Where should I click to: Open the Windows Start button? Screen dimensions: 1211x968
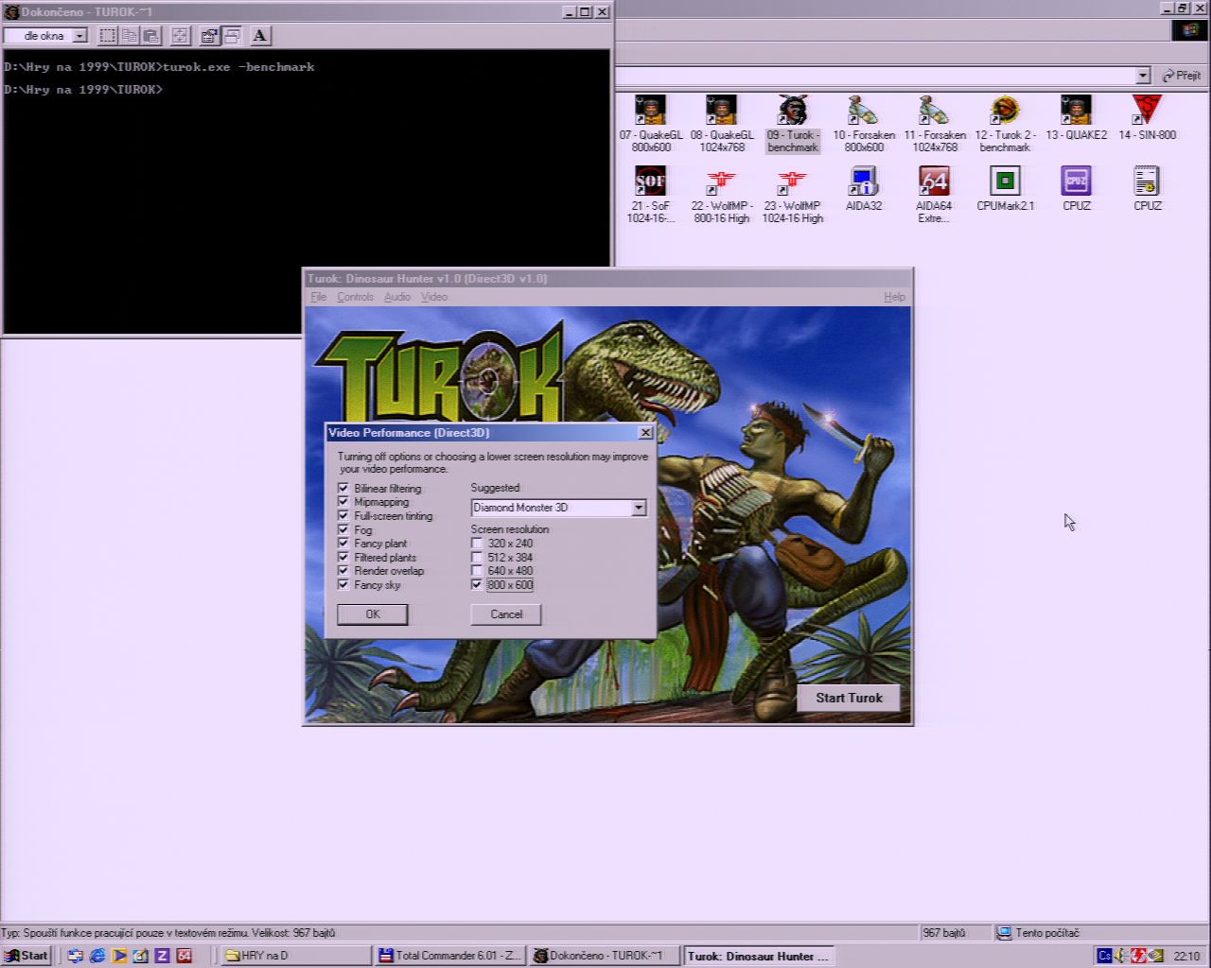point(26,956)
